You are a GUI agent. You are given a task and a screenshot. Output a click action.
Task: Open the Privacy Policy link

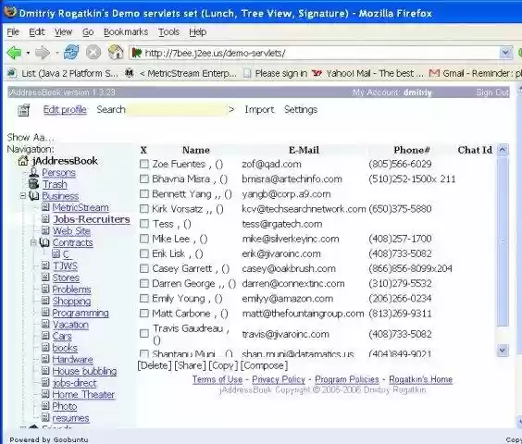(x=279, y=379)
